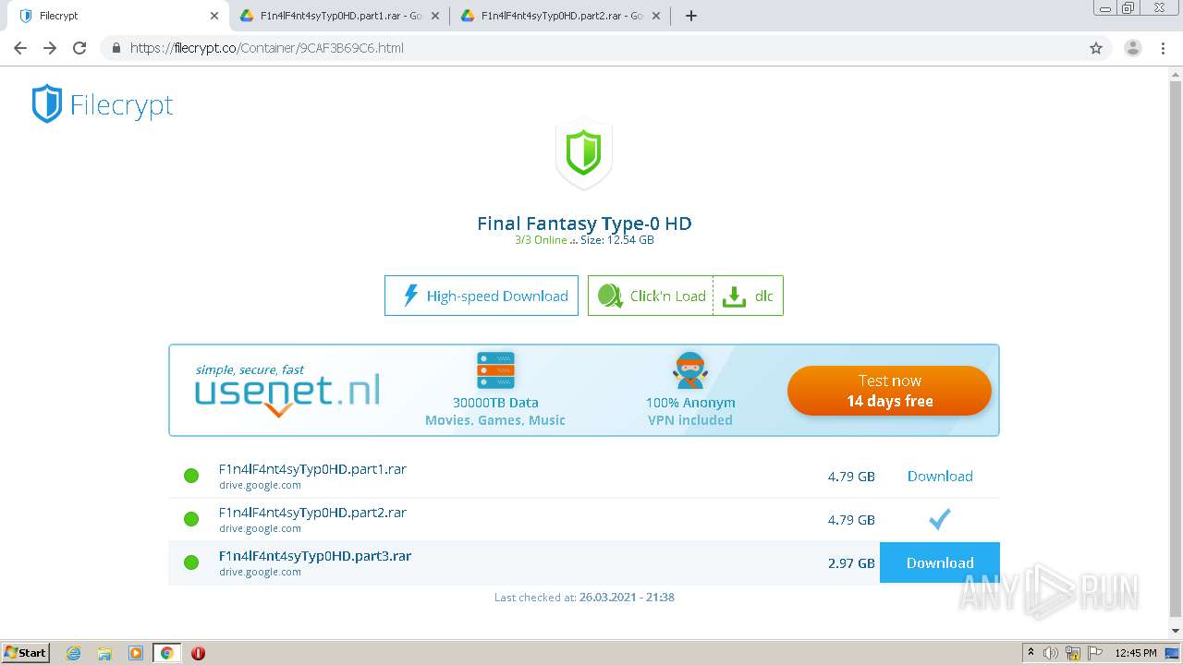This screenshot has height=665, width=1183.
Task: Close the Filecrypt tab
Action: point(214,16)
